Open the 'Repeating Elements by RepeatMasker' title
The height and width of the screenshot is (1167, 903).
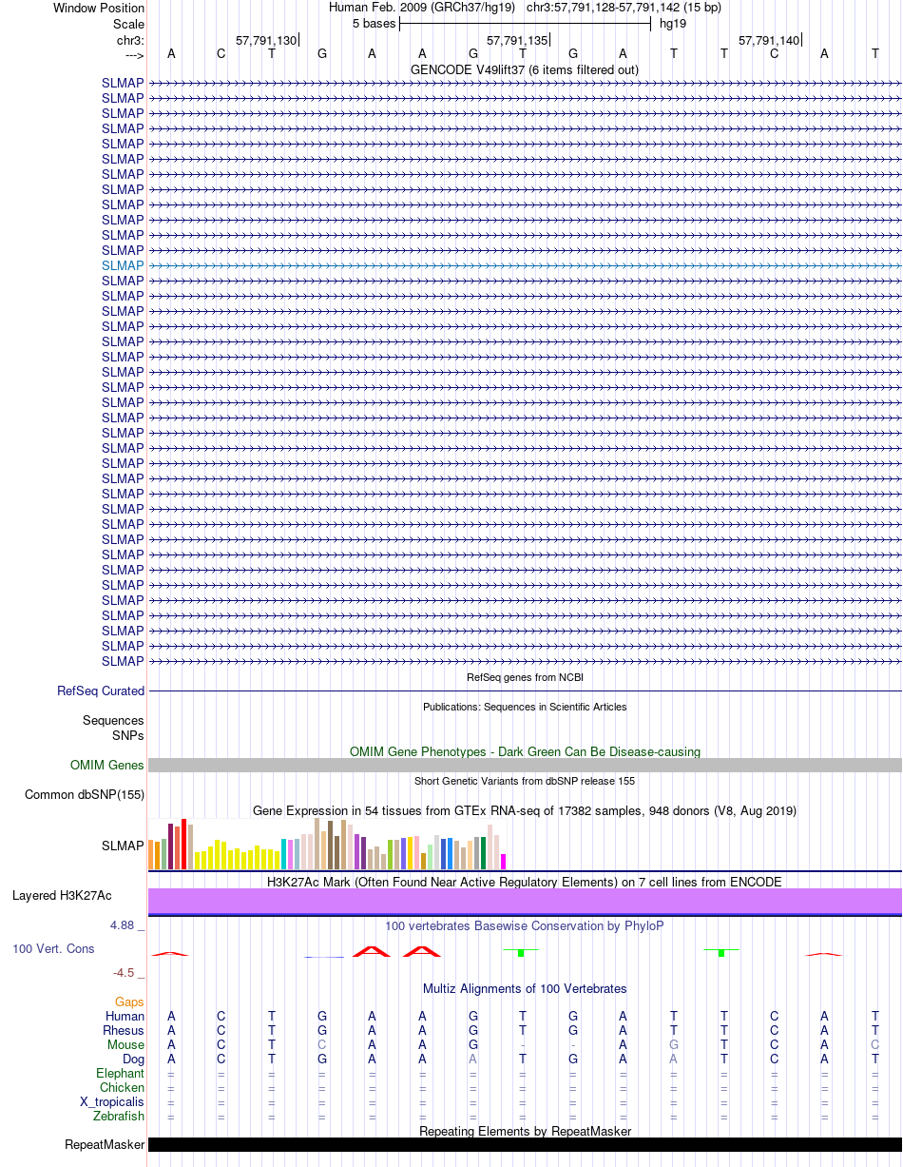coord(525,1131)
